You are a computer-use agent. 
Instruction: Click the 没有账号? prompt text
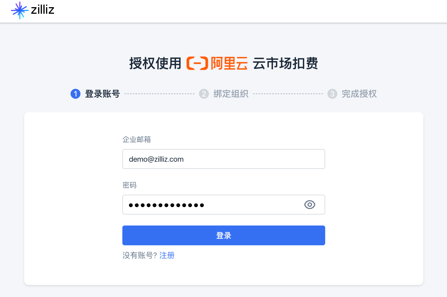point(139,255)
